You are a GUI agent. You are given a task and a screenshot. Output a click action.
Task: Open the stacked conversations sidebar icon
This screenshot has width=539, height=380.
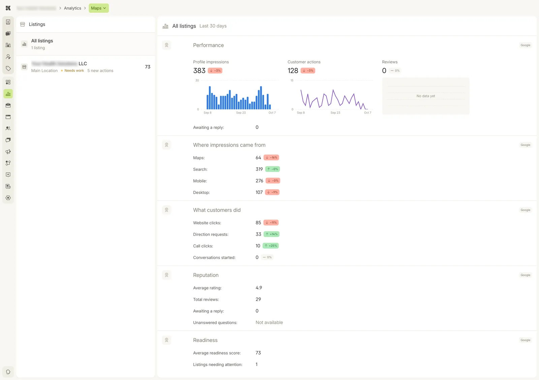pos(8,140)
